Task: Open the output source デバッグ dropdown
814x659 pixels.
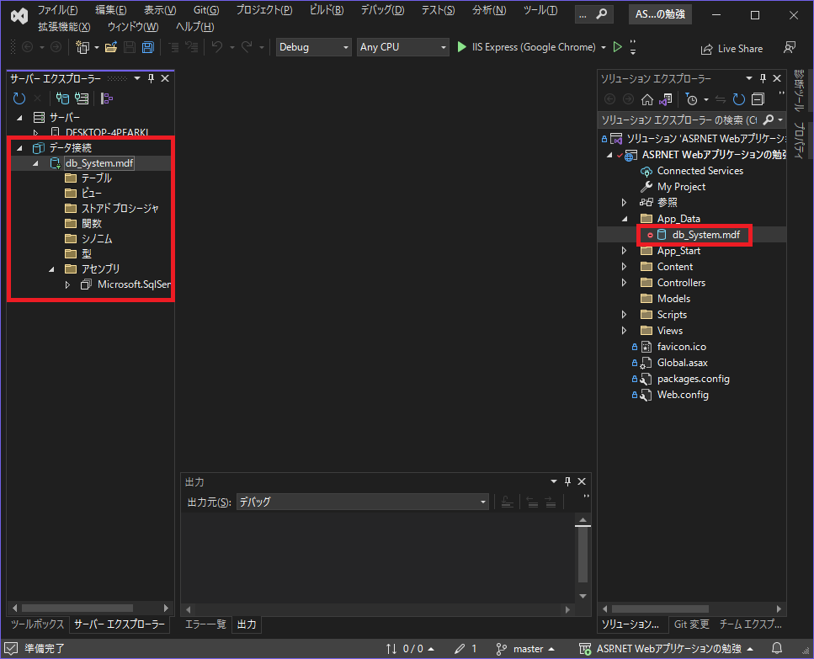Action: coord(362,502)
